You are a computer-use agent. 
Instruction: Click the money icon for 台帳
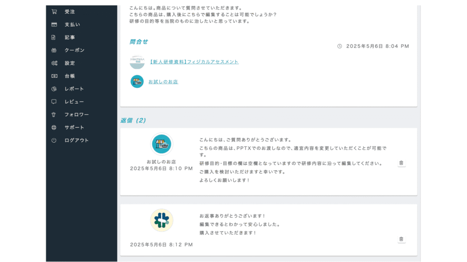pyautogui.click(x=54, y=76)
